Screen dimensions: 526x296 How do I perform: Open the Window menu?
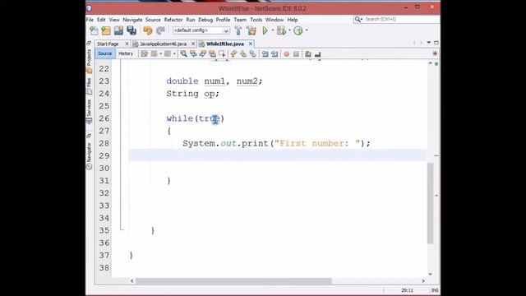coord(275,20)
